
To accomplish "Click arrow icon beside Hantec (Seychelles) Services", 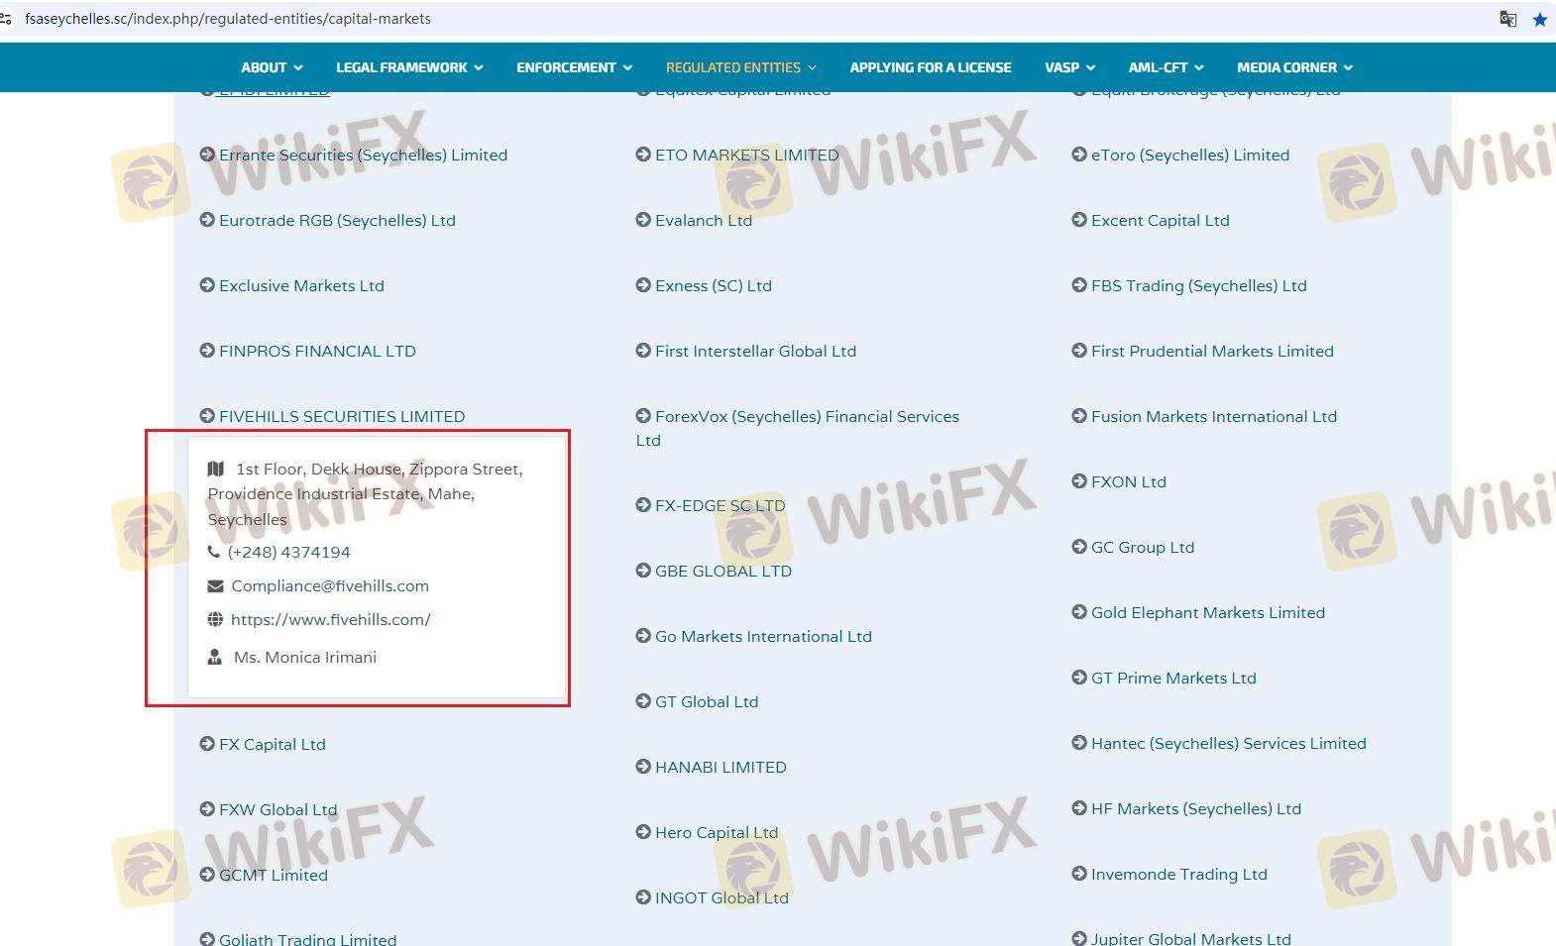I will tap(1079, 743).
